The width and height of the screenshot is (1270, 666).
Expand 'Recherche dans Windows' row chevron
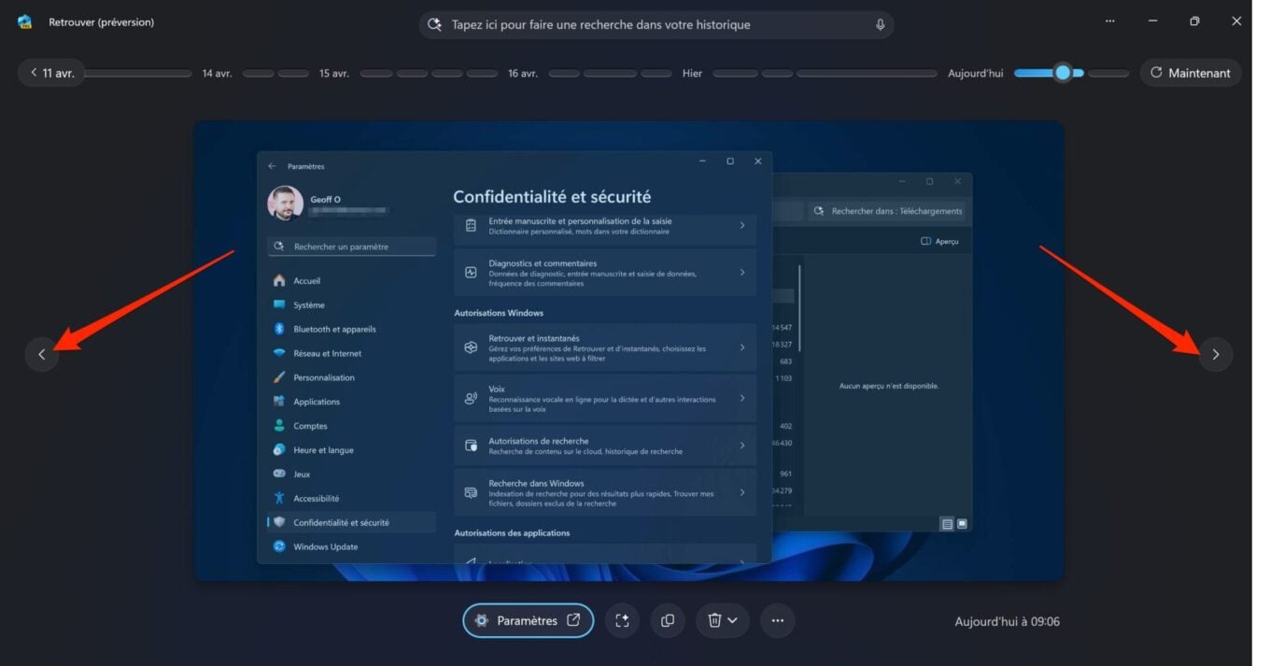point(742,492)
